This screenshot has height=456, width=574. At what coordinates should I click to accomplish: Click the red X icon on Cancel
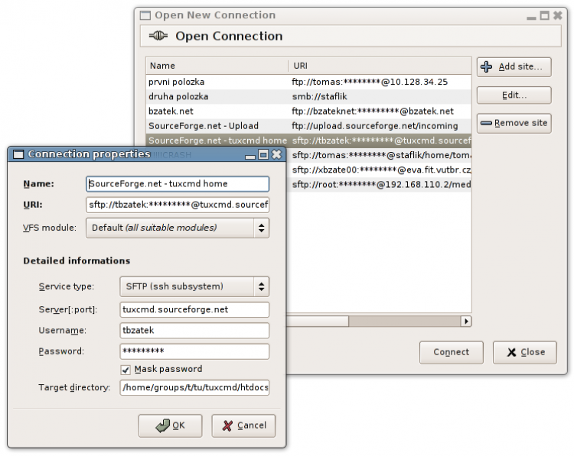tap(227, 425)
